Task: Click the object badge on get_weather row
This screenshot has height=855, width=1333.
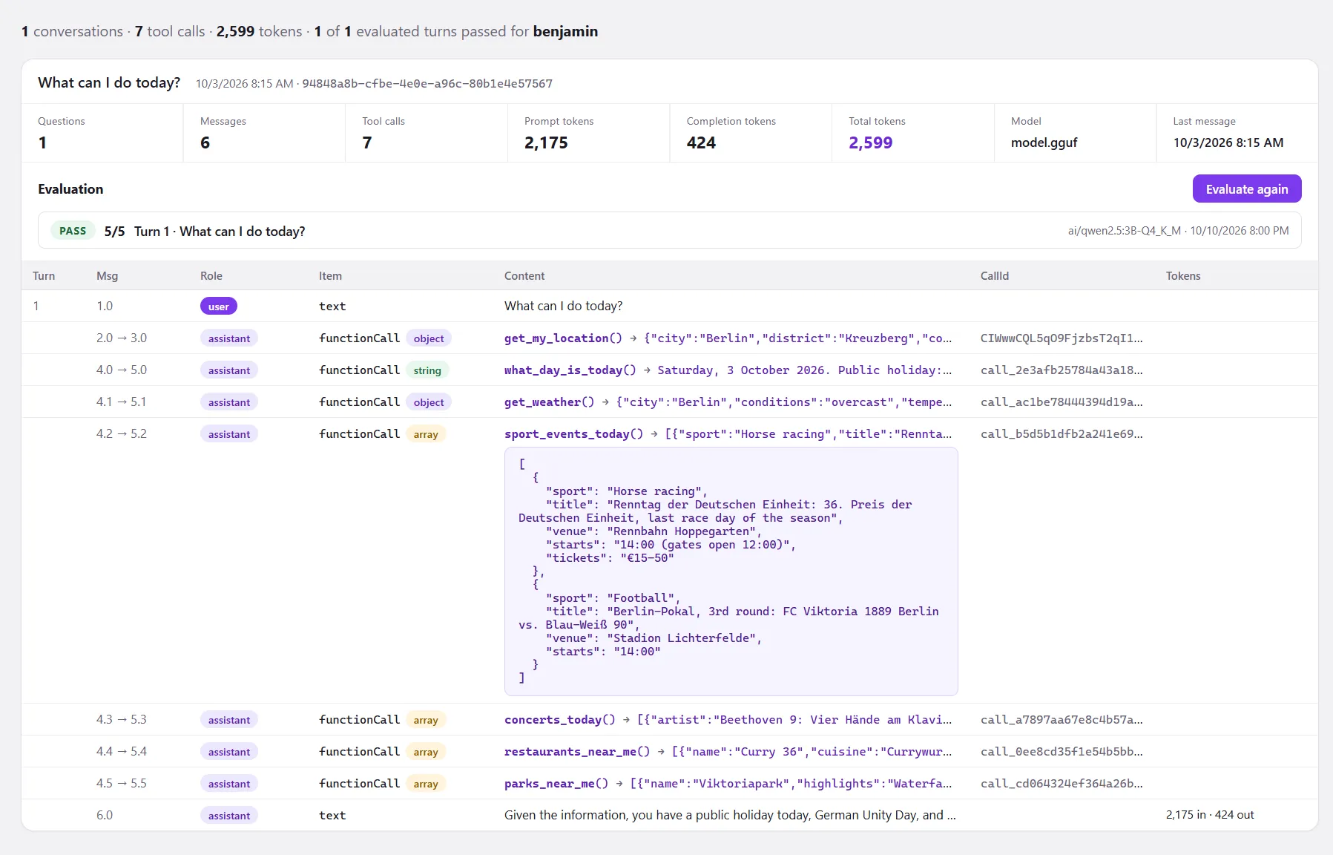Action: click(429, 402)
